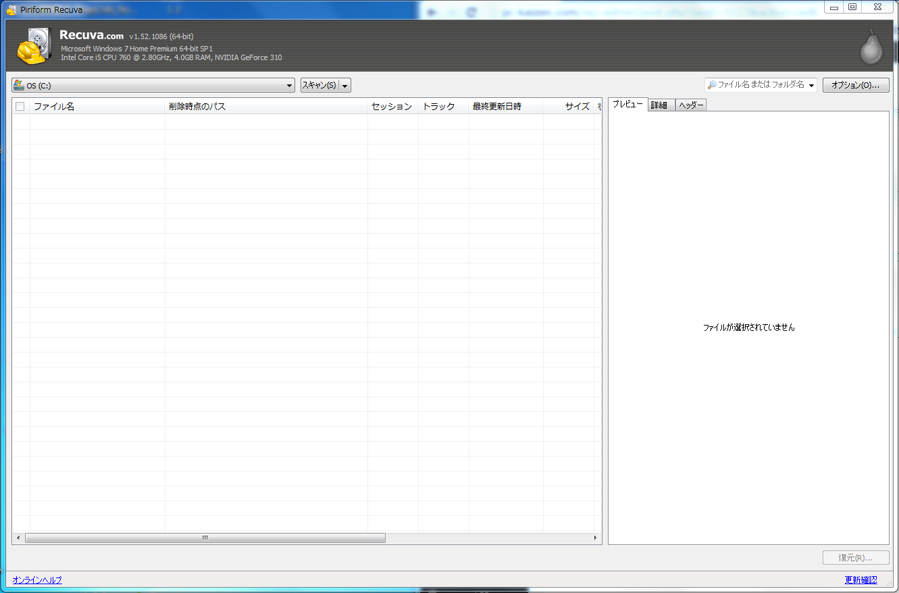Click the Recuva hard-hat drive logo
The width and height of the screenshot is (899, 593).
(x=34, y=46)
